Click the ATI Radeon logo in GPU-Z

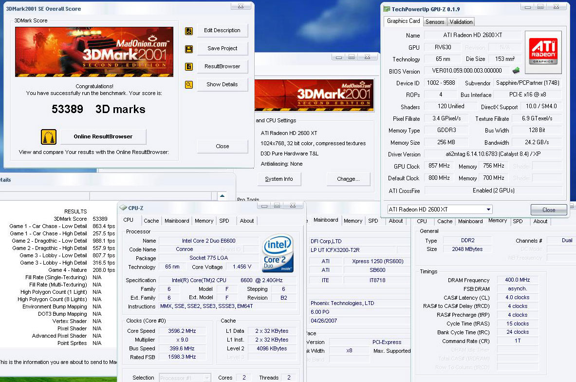tap(543, 52)
